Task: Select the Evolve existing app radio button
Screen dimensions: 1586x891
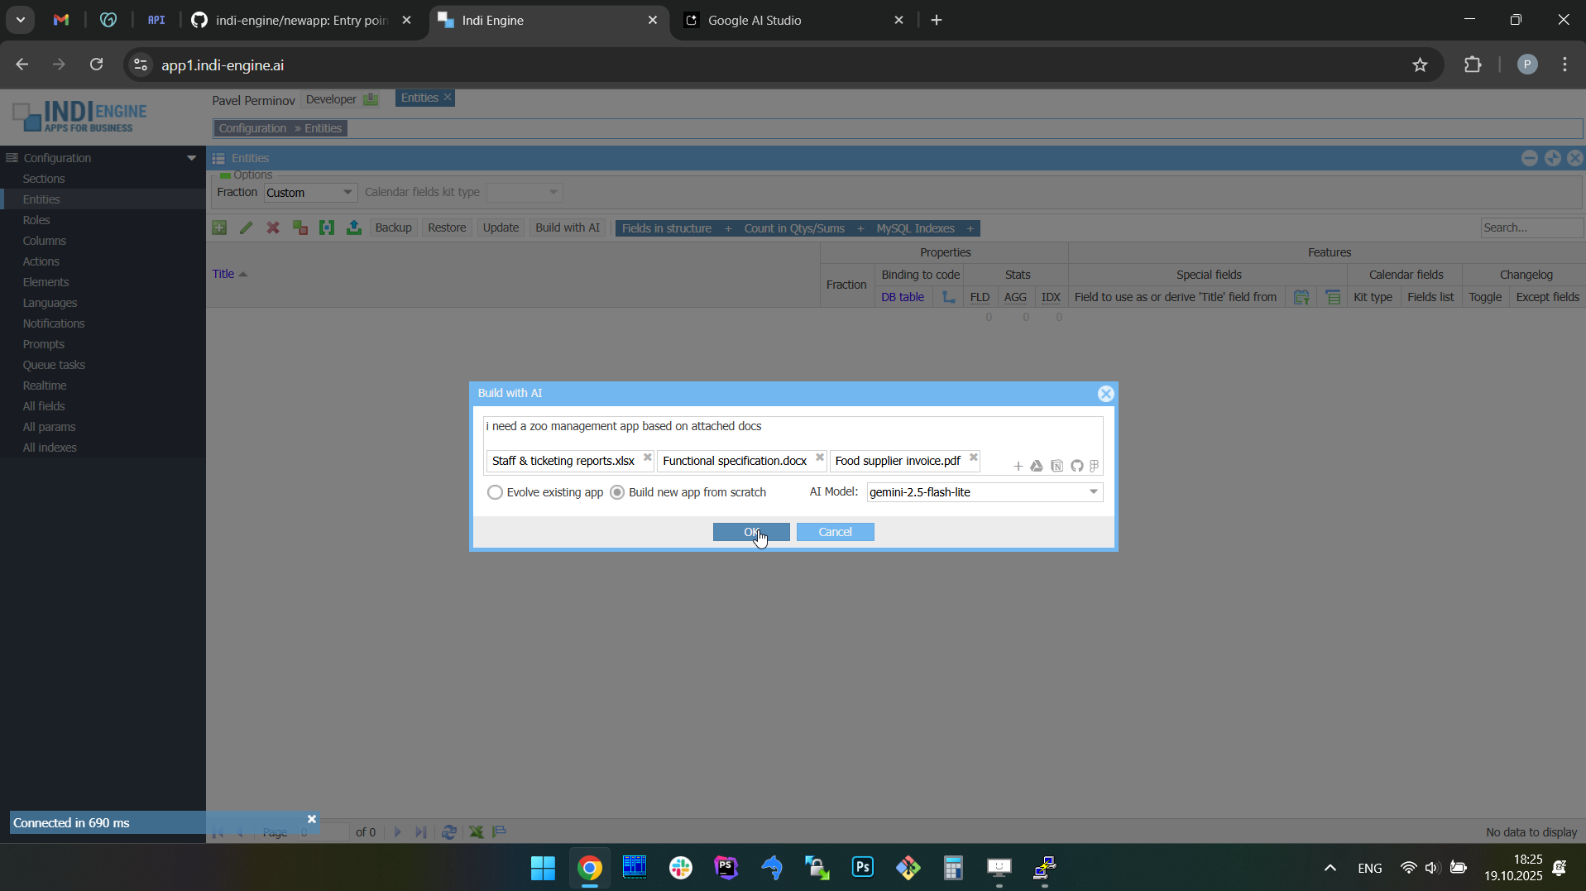Action: coord(495,493)
